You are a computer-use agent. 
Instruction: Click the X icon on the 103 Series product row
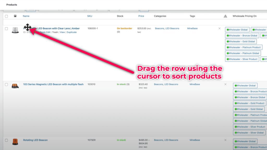(x=225, y=84)
